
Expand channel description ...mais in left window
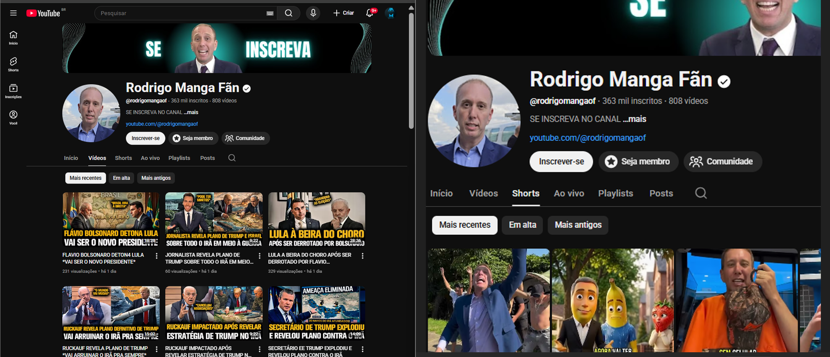(x=191, y=112)
